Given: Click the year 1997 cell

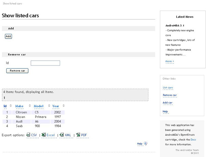Looking at the screenshot, I should 58,117.
